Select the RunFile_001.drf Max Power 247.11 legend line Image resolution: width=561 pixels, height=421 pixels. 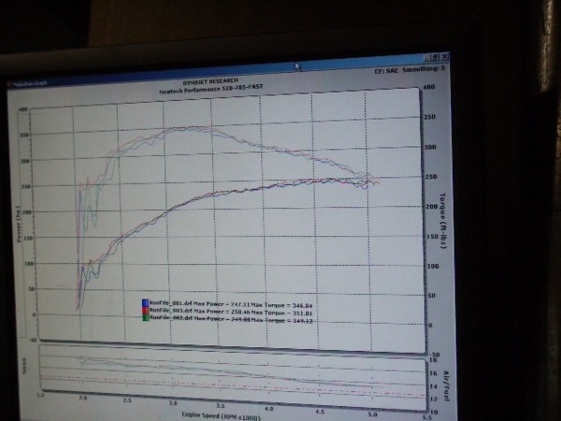click(x=231, y=304)
